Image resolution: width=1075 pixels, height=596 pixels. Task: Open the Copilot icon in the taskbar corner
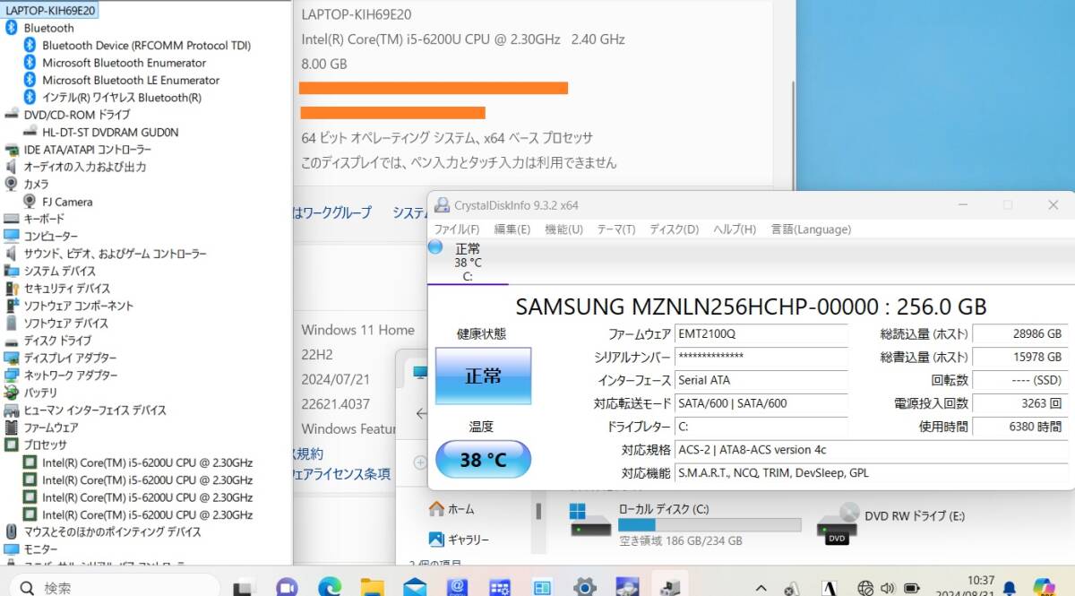click(1045, 587)
